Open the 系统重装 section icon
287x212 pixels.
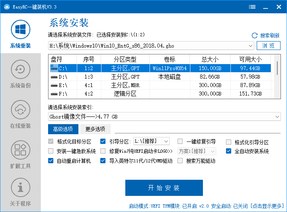[x=20, y=29]
